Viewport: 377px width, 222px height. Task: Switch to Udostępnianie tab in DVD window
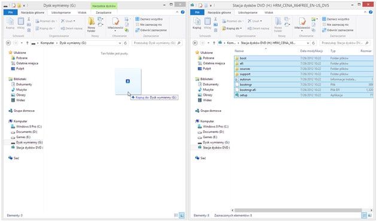[x=248, y=13]
